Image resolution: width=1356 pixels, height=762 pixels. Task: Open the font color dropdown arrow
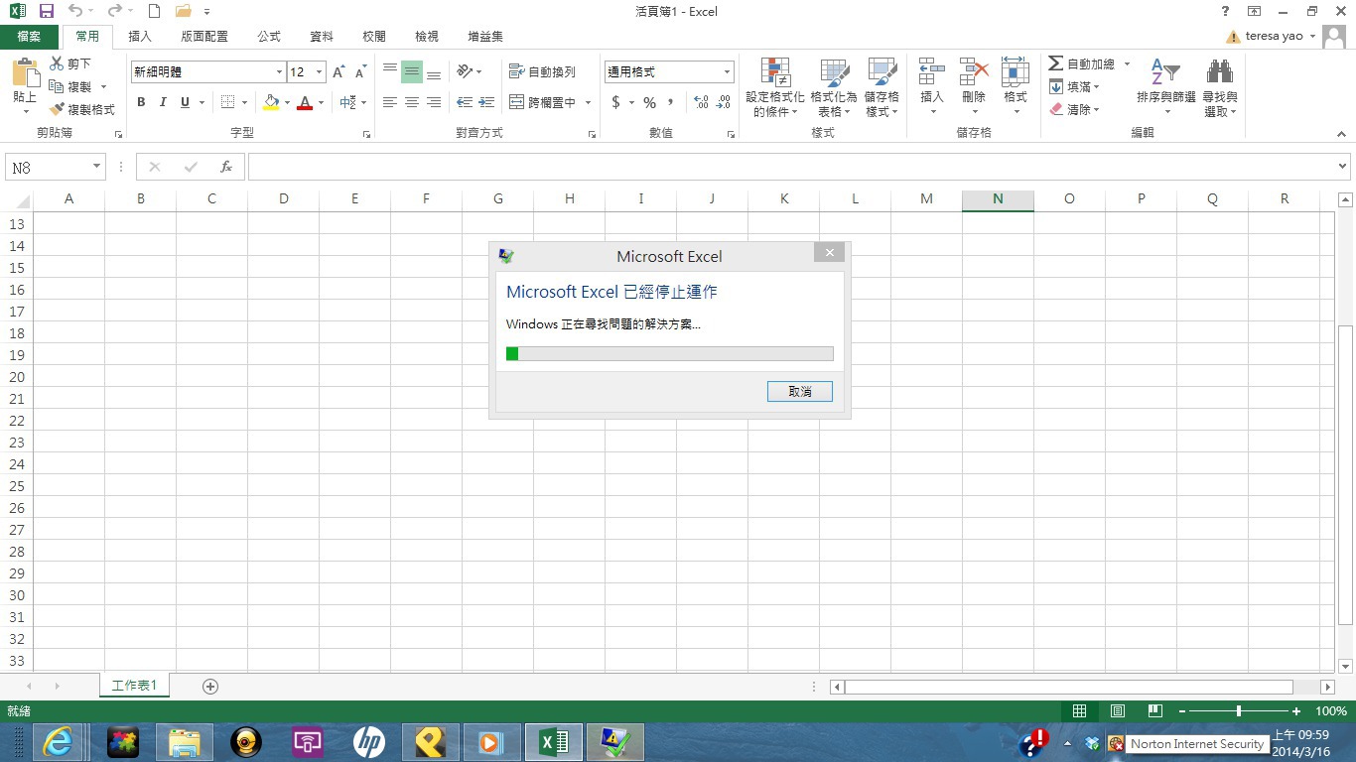click(321, 102)
